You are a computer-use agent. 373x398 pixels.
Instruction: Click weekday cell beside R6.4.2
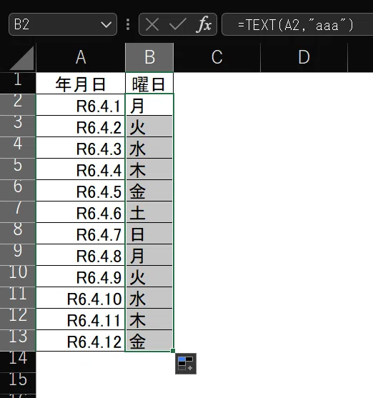[x=149, y=126]
